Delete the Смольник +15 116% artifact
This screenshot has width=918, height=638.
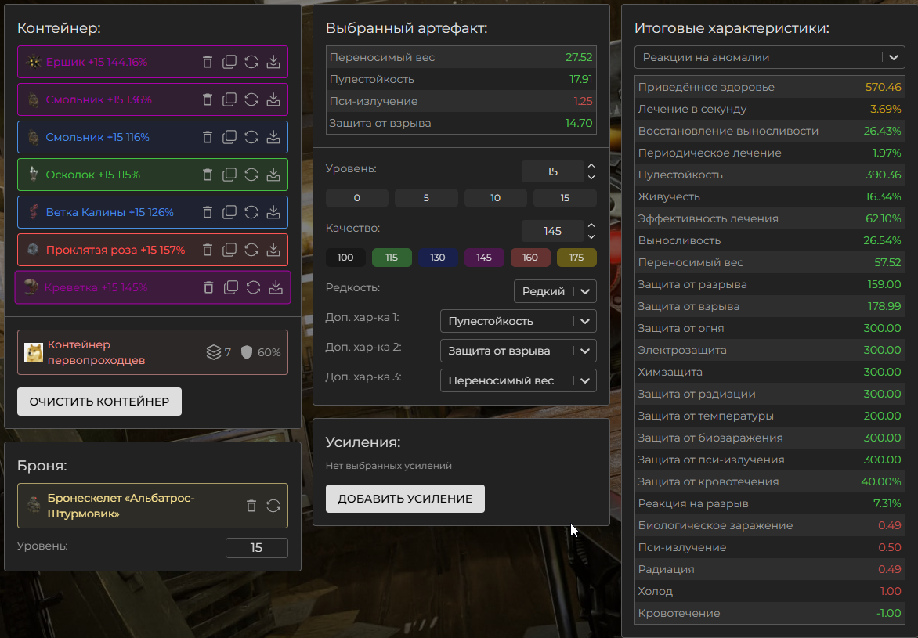point(208,137)
